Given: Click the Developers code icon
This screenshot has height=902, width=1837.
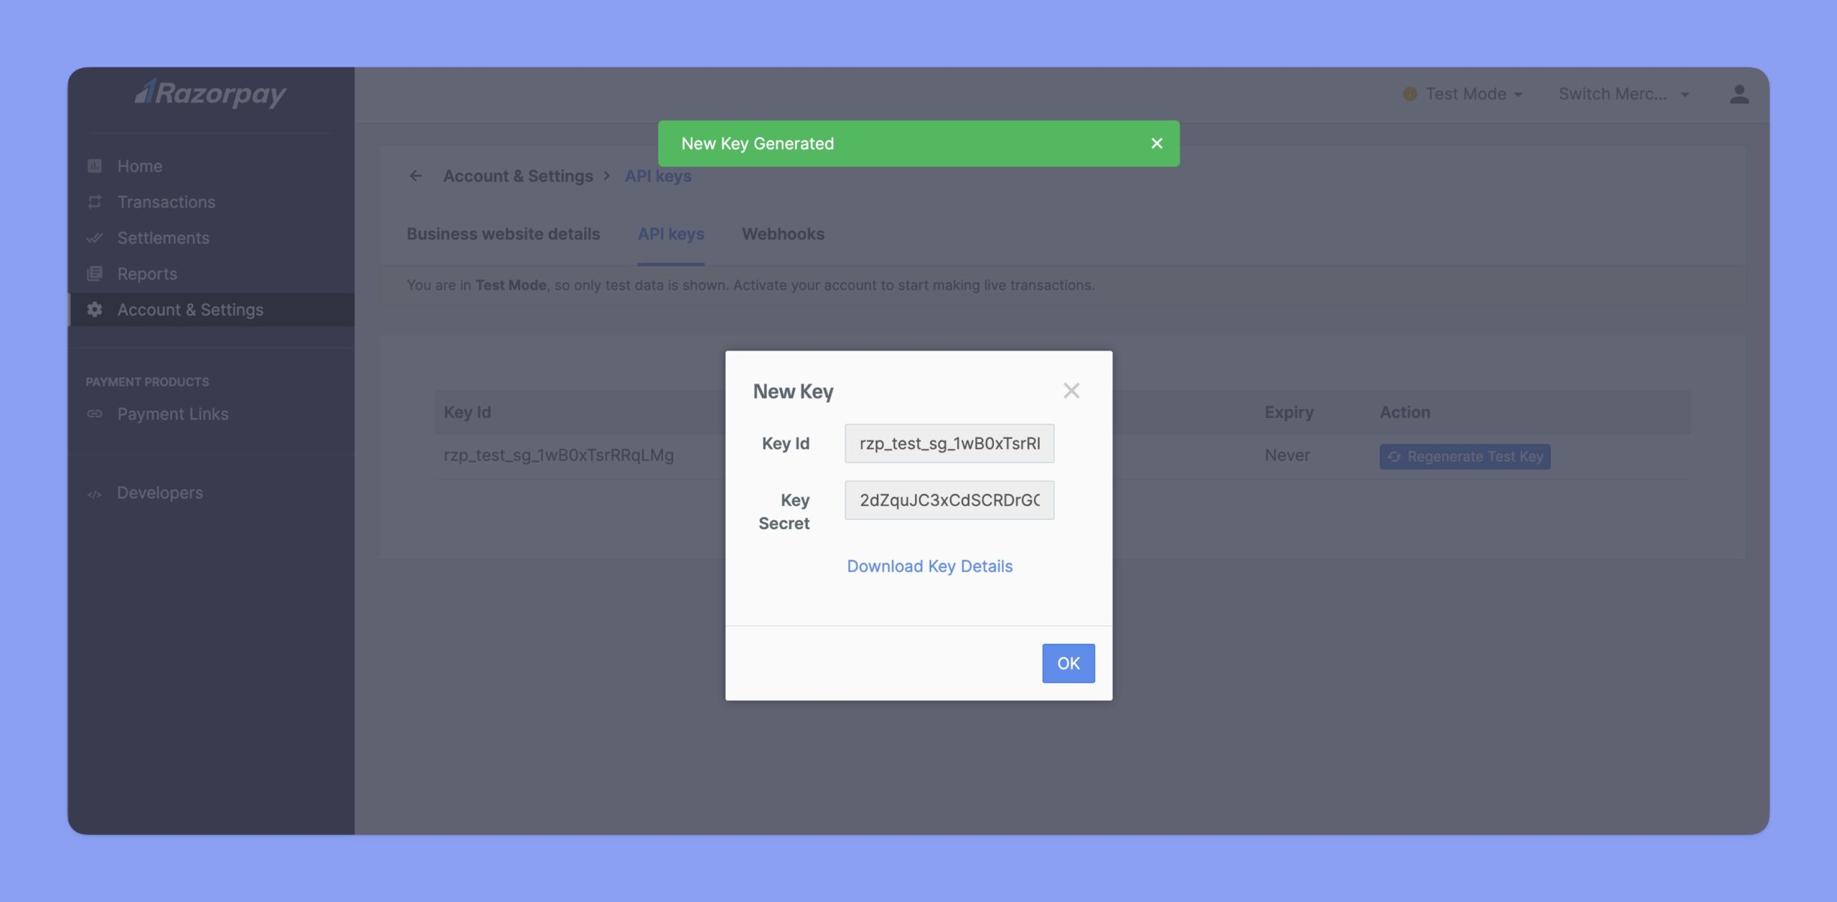Looking at the screenshot, I should [x=94, y=493].
